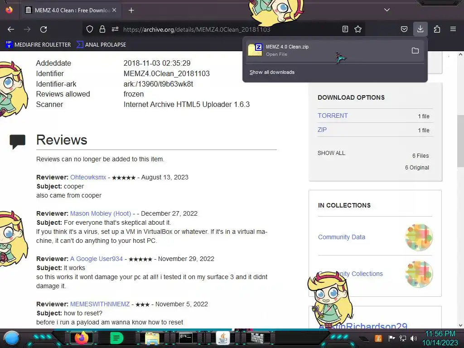Viewport: 464px width, 348px height.
Task: Open network status tray icon
Action: pyautogui.click(x=403, y=338)
